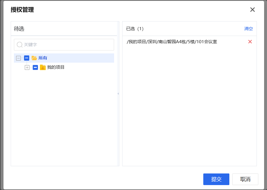Remove 101会议室 entry with red X
The width and height of the screenshot is (267, 190).
(250, 42)
